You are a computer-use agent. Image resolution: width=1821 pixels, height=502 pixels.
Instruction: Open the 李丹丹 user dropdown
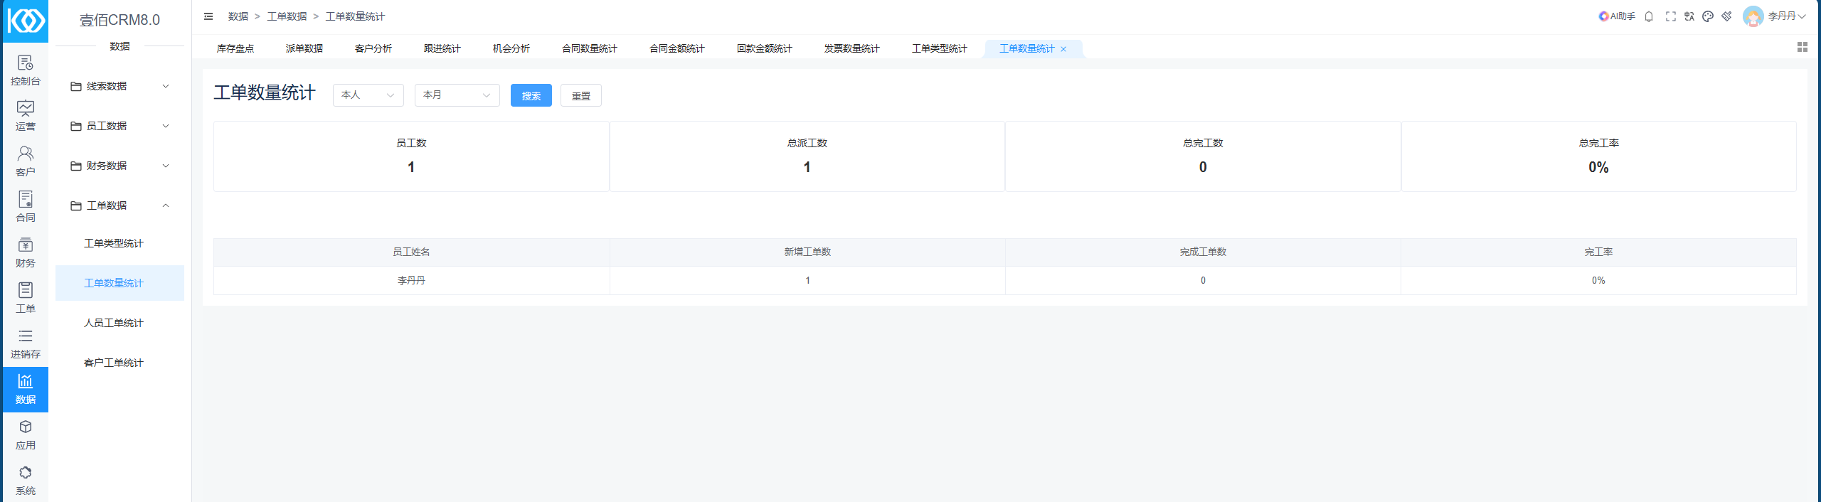coord(1787,16)
